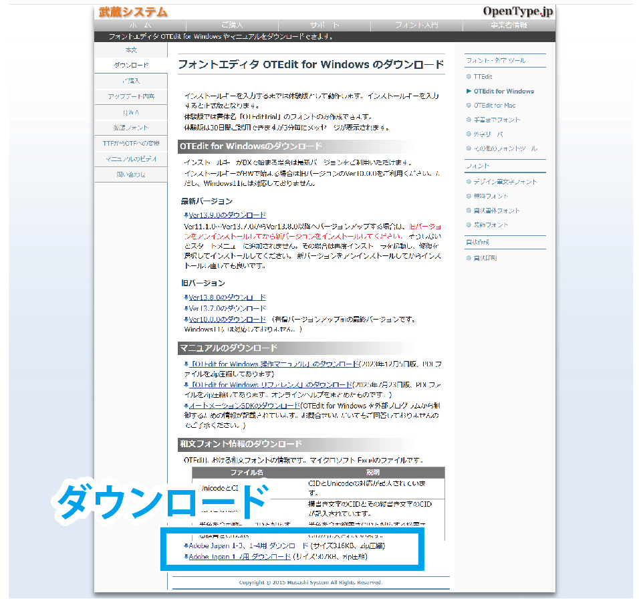Click the bullet icon beside OTEdit for Mac
The width and height of the screenshot is (639, 601).
(469, 106)
